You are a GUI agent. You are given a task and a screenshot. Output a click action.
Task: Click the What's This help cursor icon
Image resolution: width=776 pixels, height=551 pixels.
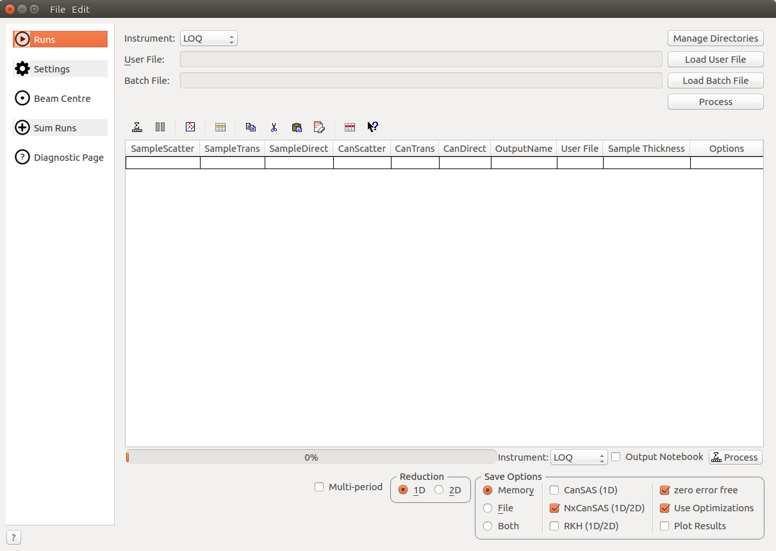pyautogui.click(x=372, y=127)
